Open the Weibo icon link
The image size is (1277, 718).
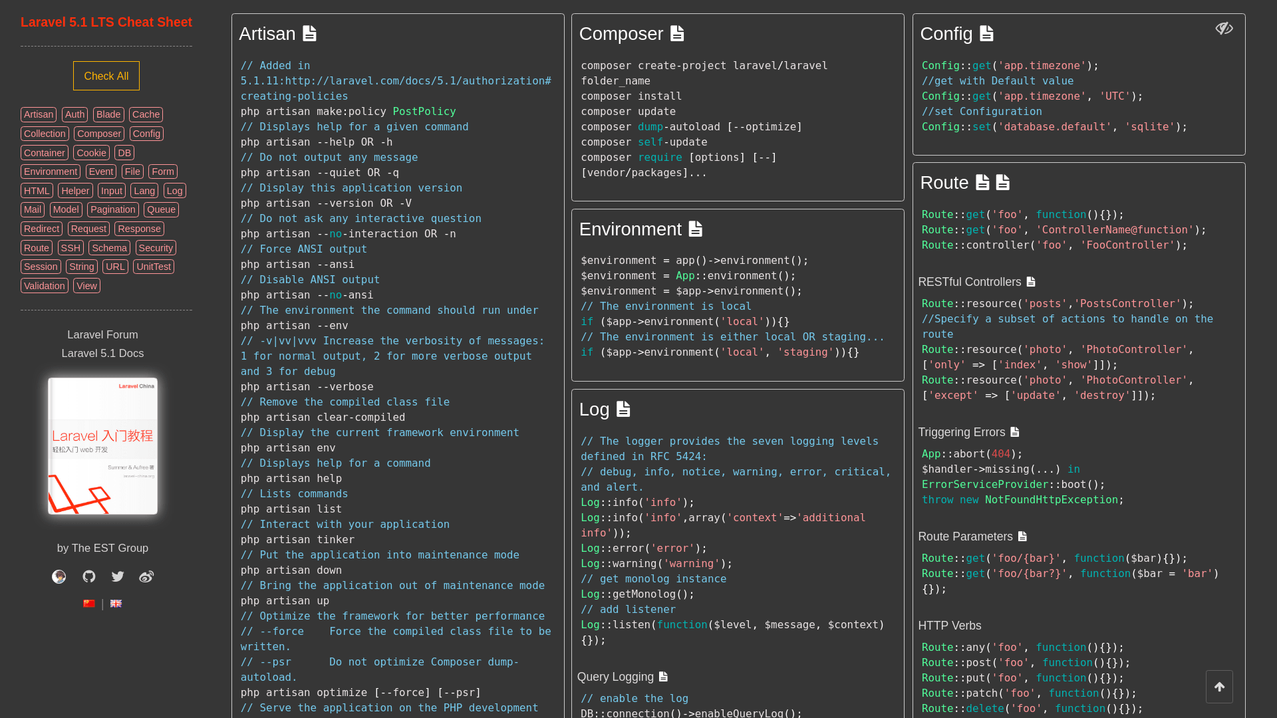146,576
